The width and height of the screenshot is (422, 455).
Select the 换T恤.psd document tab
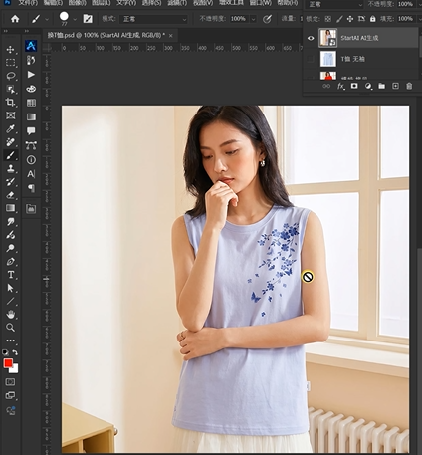[x=105, y=35]
